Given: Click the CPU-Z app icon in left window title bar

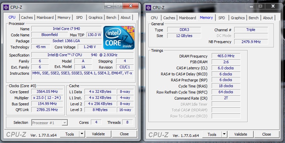Looking at the screenshot, I should [6, 7].
